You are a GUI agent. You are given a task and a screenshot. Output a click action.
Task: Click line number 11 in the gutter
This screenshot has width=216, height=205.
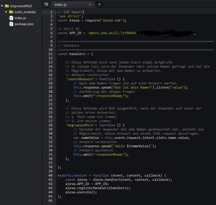tap(51, 54)
